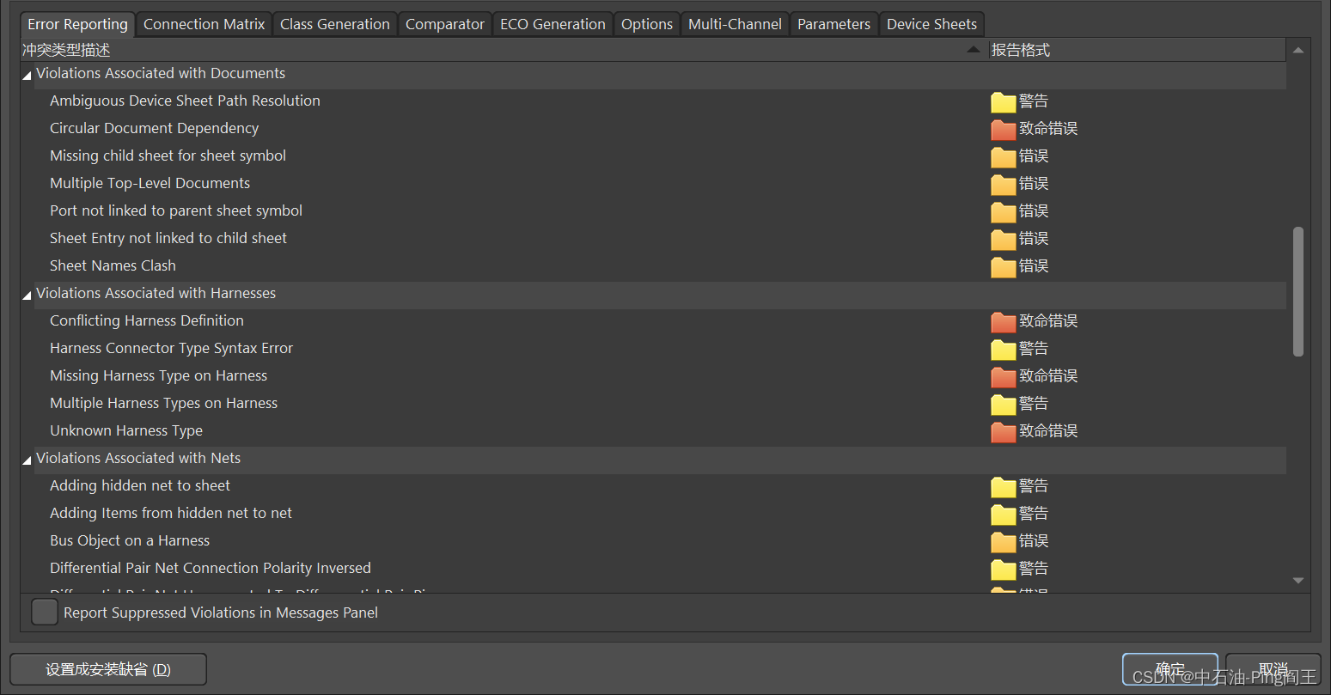1331x695 pixels.
Task: Click red folder icon for Circular Document Dependency
Action: click(1003, 129)
